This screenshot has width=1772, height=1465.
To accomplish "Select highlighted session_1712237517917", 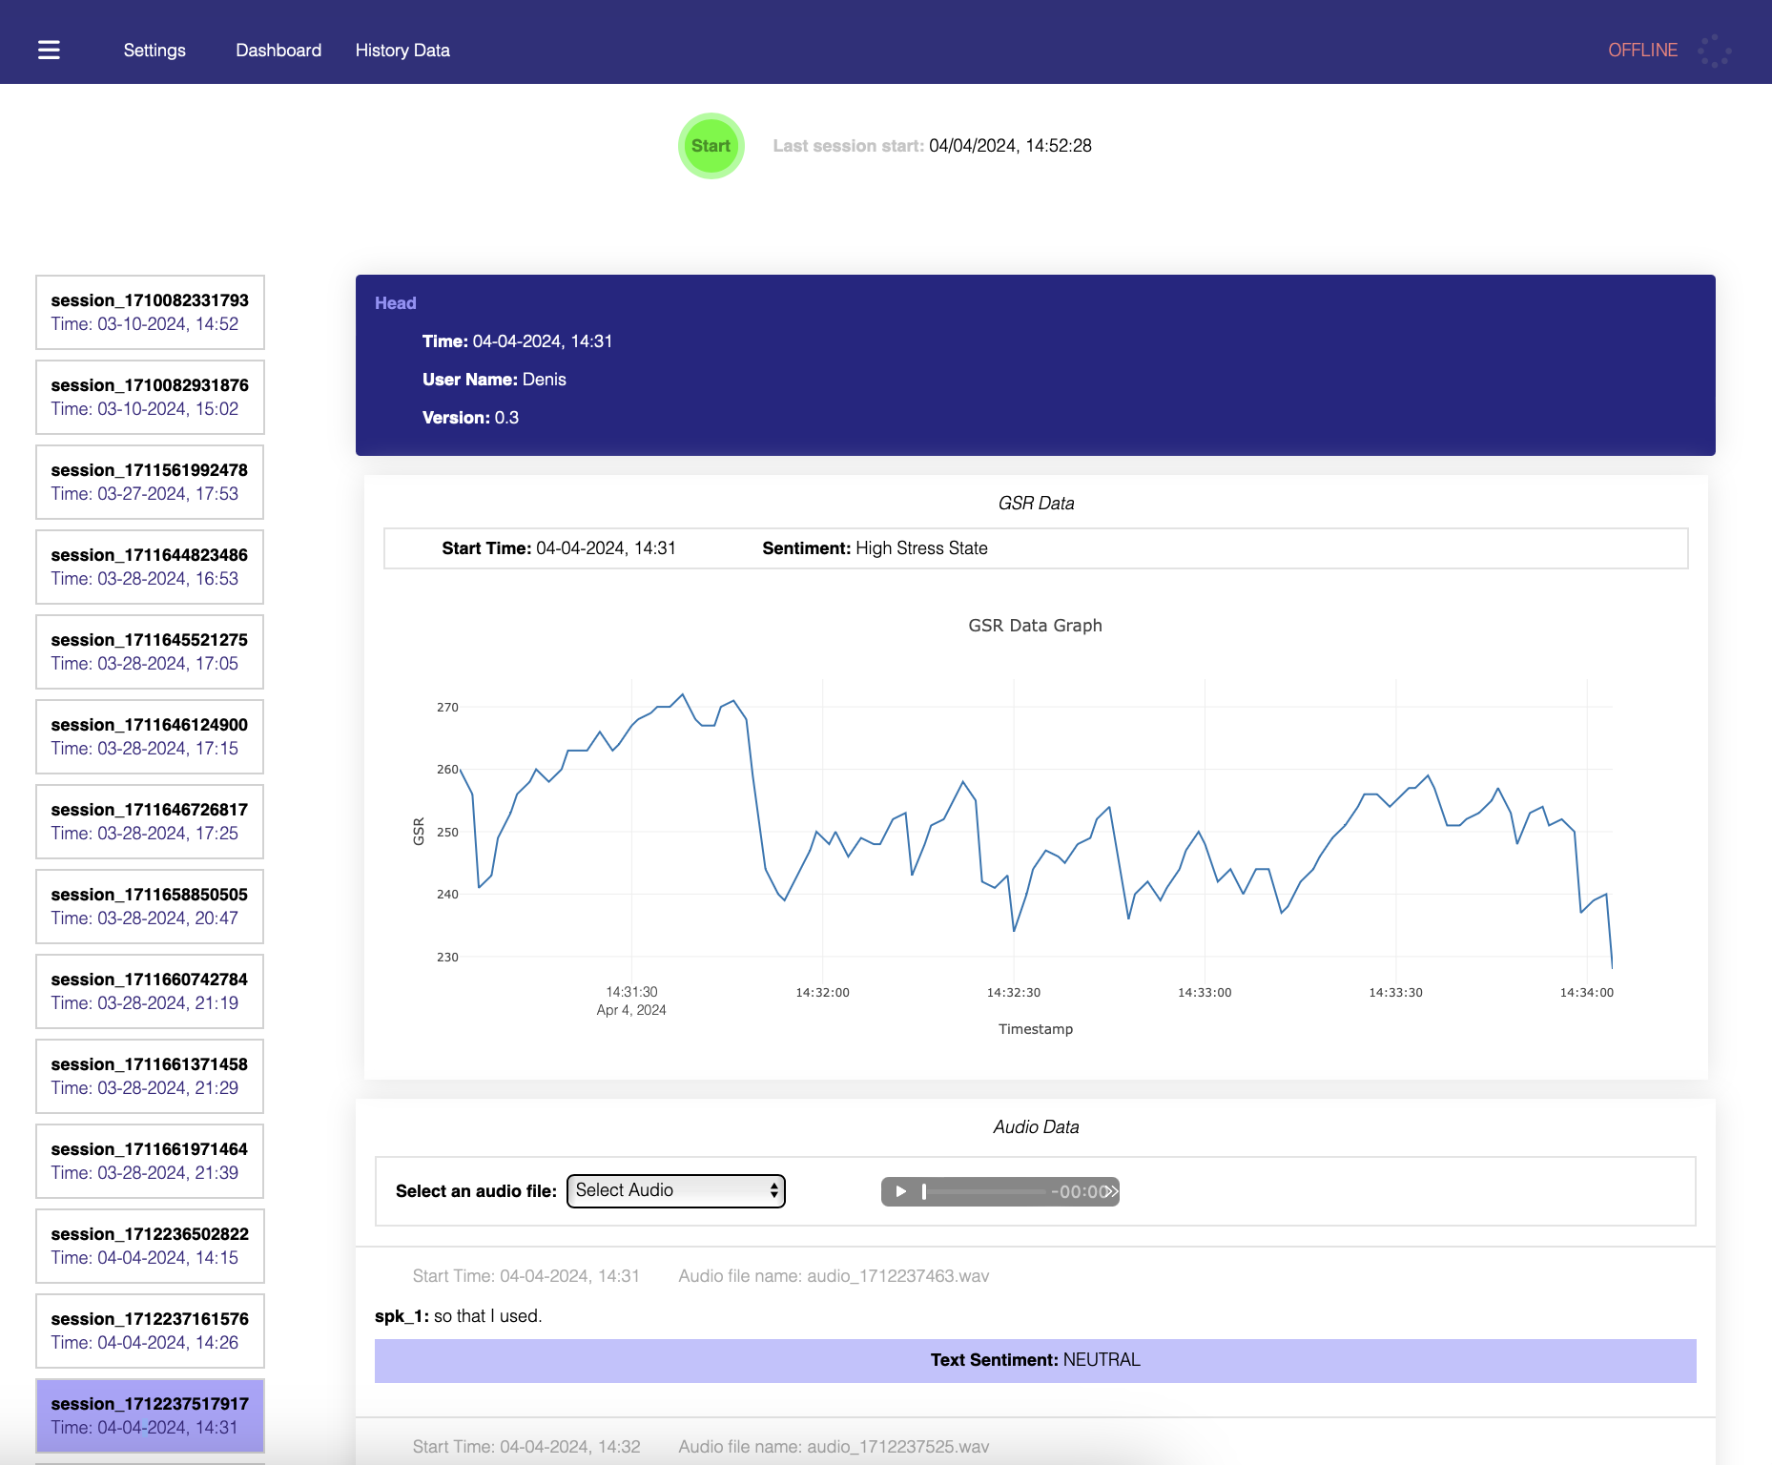I will [150, 1415].
